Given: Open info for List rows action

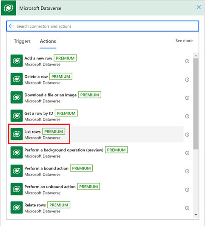Looking at the screenshot, I should pyautogui.click(x=187, y=135).
